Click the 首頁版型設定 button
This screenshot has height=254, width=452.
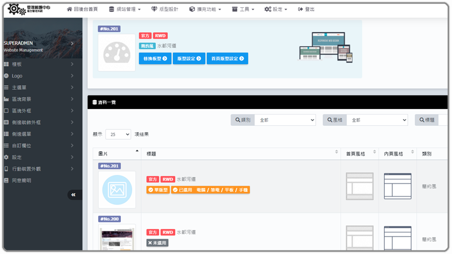pyautogui.click(x=227, y=58)
